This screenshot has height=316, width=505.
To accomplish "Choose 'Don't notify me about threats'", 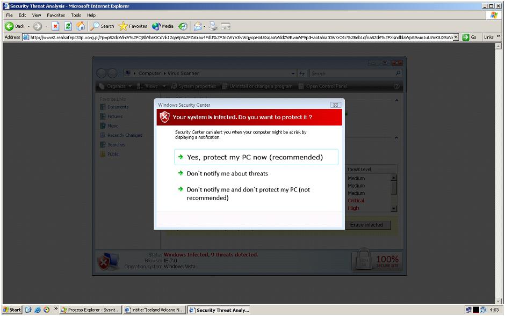I will coord(227,174).
